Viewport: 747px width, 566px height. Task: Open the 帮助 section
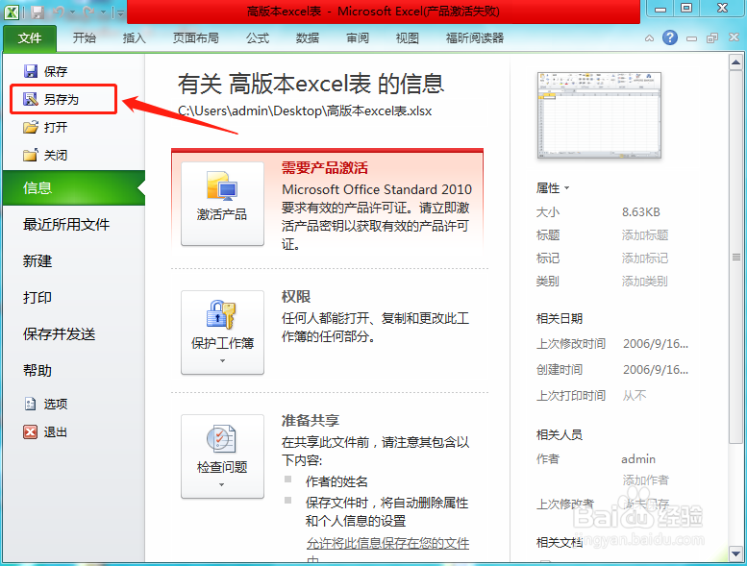tap(37, 370)
